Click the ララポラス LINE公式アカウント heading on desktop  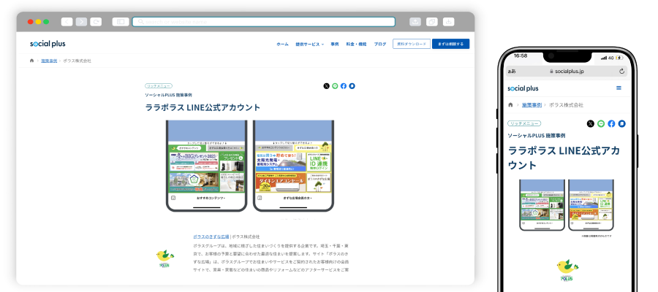pos(203,107)
